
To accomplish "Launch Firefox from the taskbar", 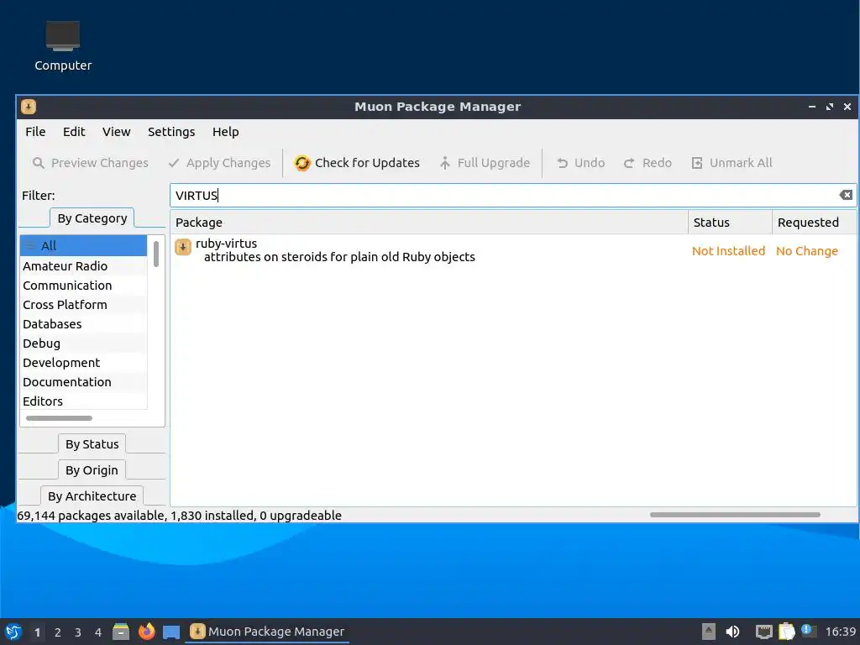I will [x=146, y=632].
